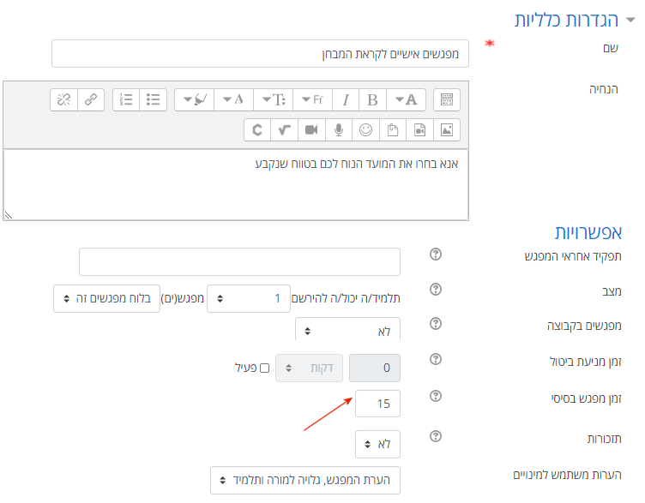
Task: Open the מפגשים בקבוצה dropdown
Action: (x=347, y=329)
